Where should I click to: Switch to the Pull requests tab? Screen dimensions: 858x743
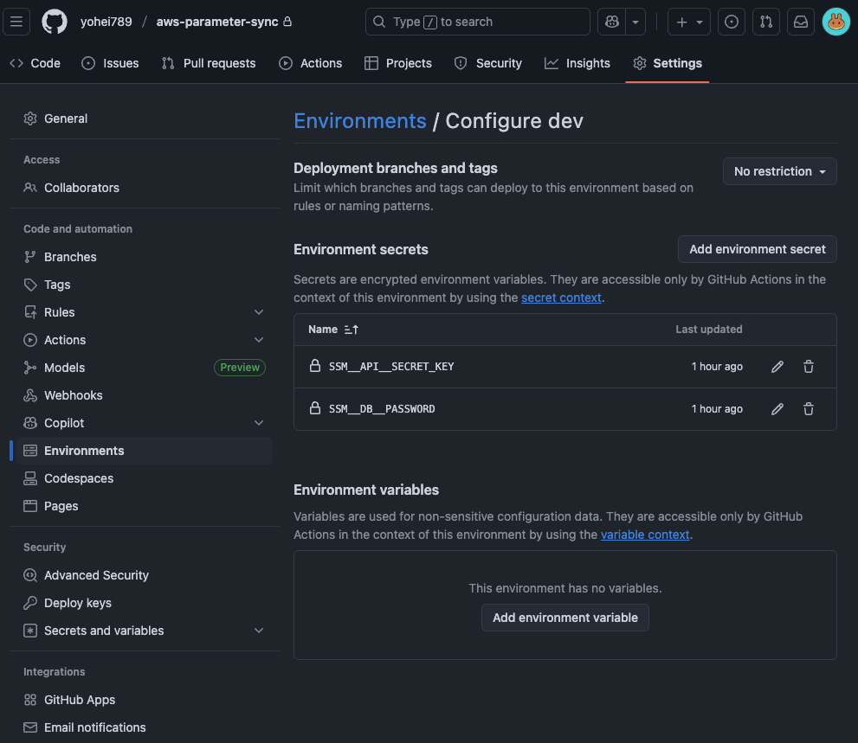208,62
